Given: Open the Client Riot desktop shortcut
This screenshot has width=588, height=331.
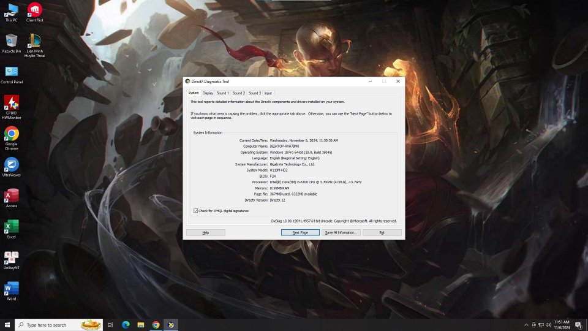Looking at the screenshot, I should (x=35, y=10).
